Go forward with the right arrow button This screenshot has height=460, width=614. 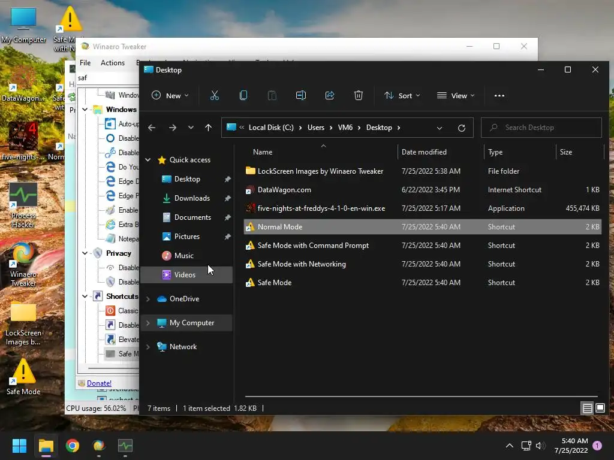(172, 128)
